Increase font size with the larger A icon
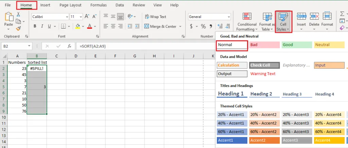 [87, 16]
